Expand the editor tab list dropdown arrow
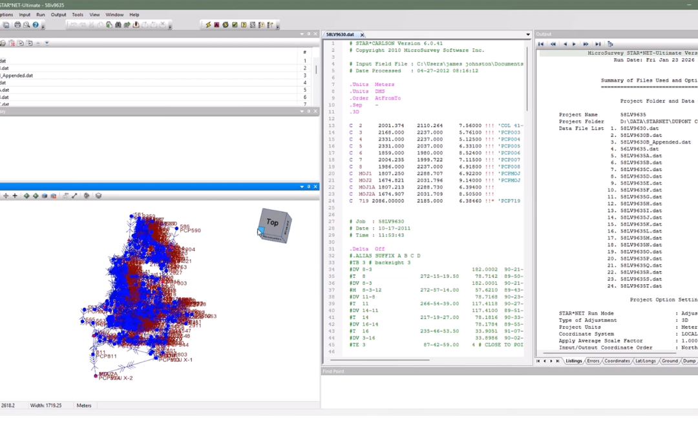This screenshot has width=698, height=436. (528, 34)
